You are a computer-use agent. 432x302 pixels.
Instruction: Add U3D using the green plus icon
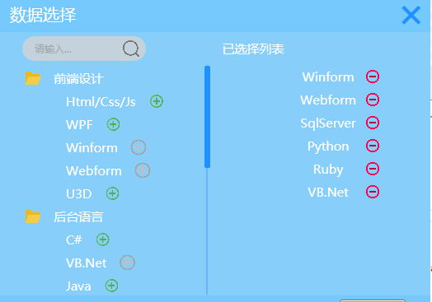(112, 193)
